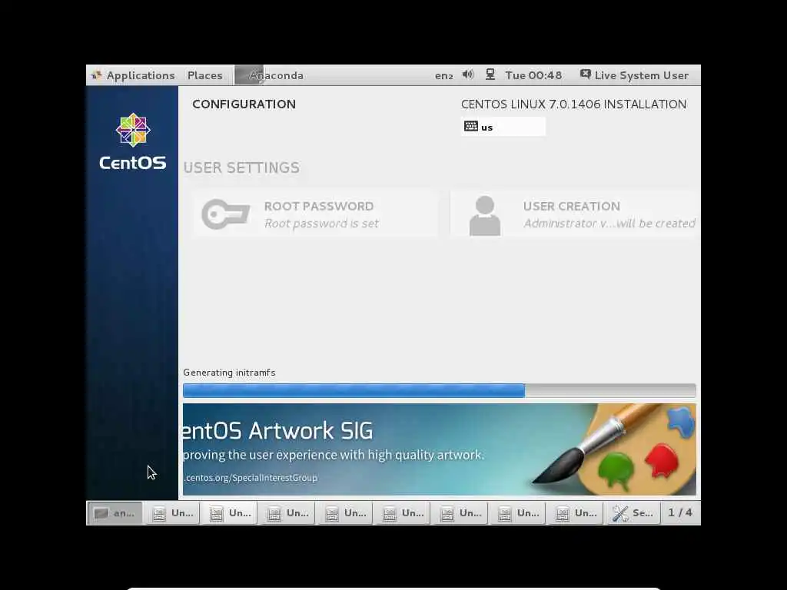Open the User Creation setting
This screenshot has width=787, height=590.
tap(573, 214)
